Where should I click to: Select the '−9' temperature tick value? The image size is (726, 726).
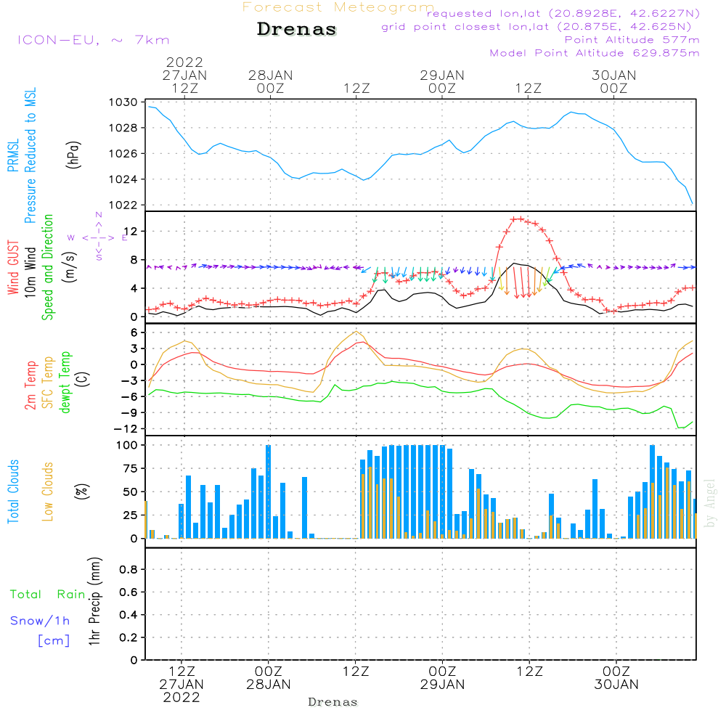click(x=130, y=413)
